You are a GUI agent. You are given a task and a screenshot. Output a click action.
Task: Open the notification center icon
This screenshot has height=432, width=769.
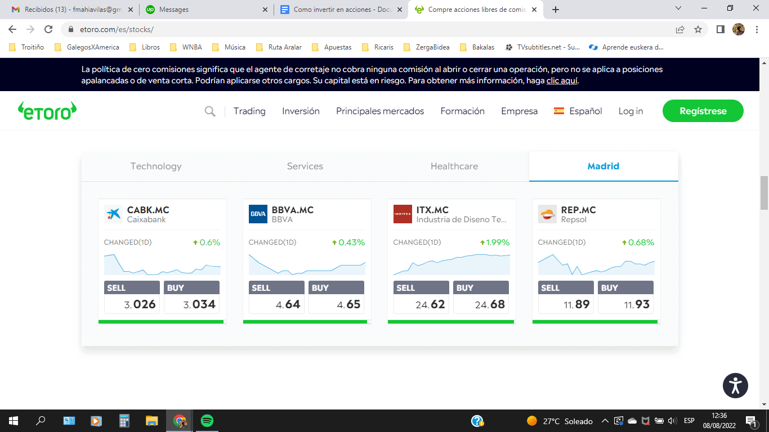tap(751, 421)
